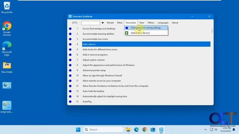Click blue dot beside Add or remove programs
Image resolution: width=239 pixels, height=134 pixels.
point(70,55)
